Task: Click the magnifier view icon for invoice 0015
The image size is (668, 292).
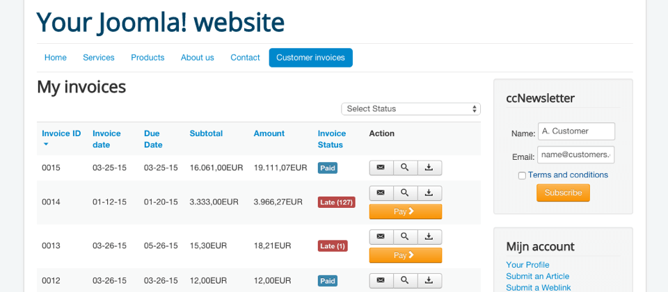Action: coord(405,168)
